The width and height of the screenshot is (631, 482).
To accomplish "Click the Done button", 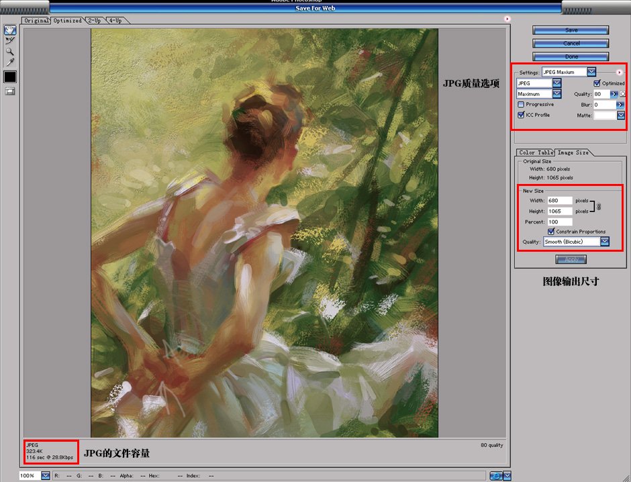I will 571,56.
